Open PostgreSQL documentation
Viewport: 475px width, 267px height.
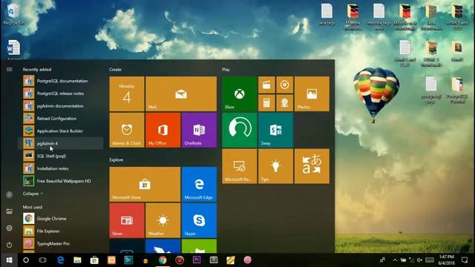pyautogui.click(x=61, y=81)
